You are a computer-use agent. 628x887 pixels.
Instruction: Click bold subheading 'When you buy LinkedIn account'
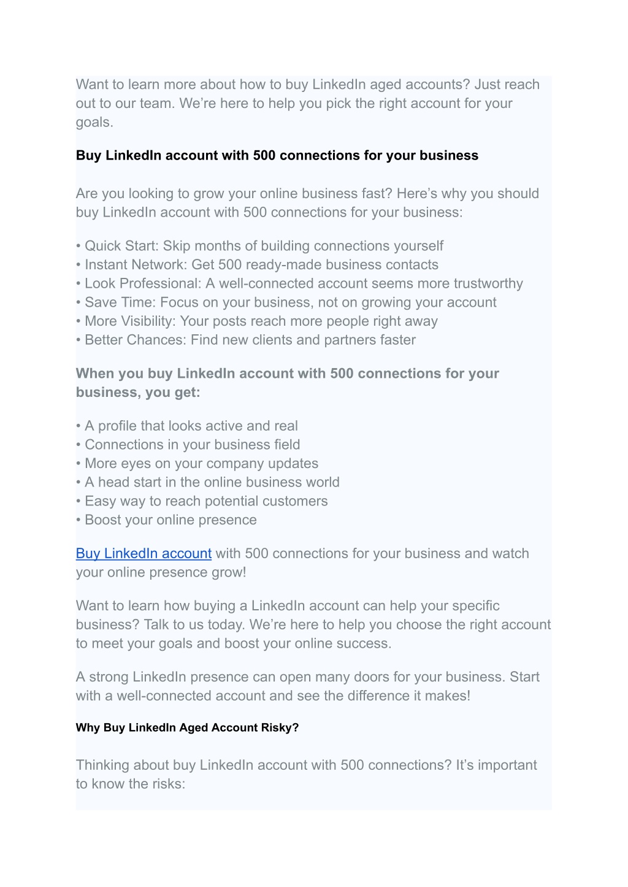click(288, 383)
